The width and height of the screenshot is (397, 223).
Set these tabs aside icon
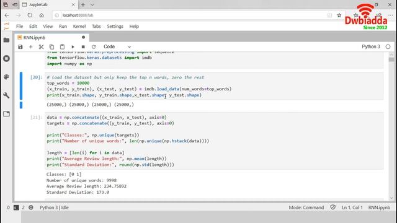15,4
